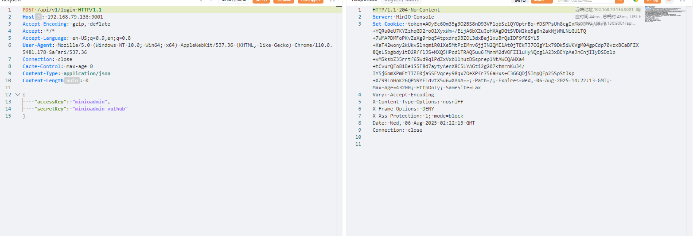This screenshot has width=697, height=236.
Task: Click the Host value '192.168.79.136:9001'
Action: pos(75,17)
